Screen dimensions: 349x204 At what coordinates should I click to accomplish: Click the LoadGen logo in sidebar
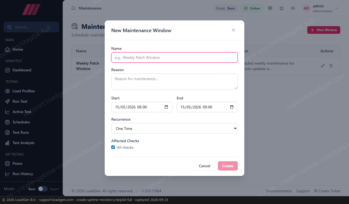click(31, 10)
